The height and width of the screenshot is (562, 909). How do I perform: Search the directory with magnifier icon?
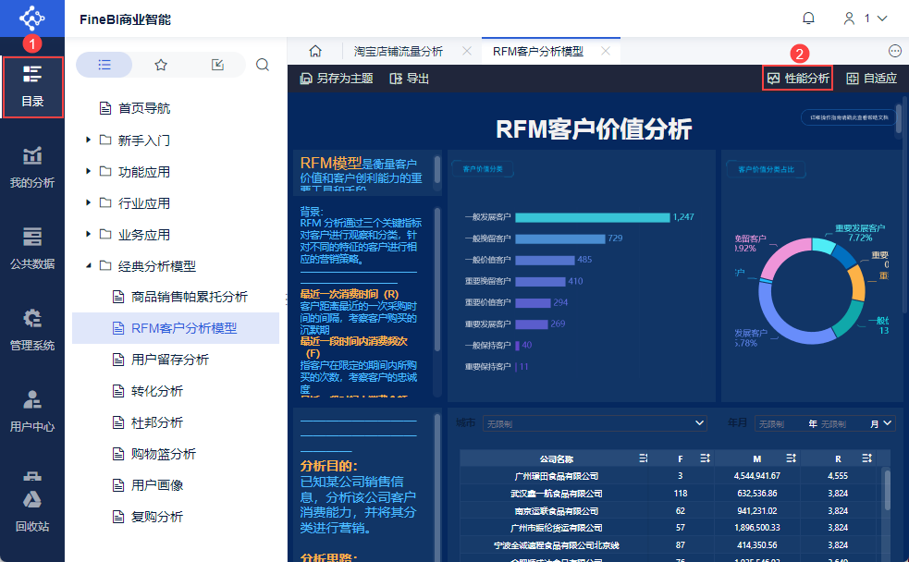(262, 65)
